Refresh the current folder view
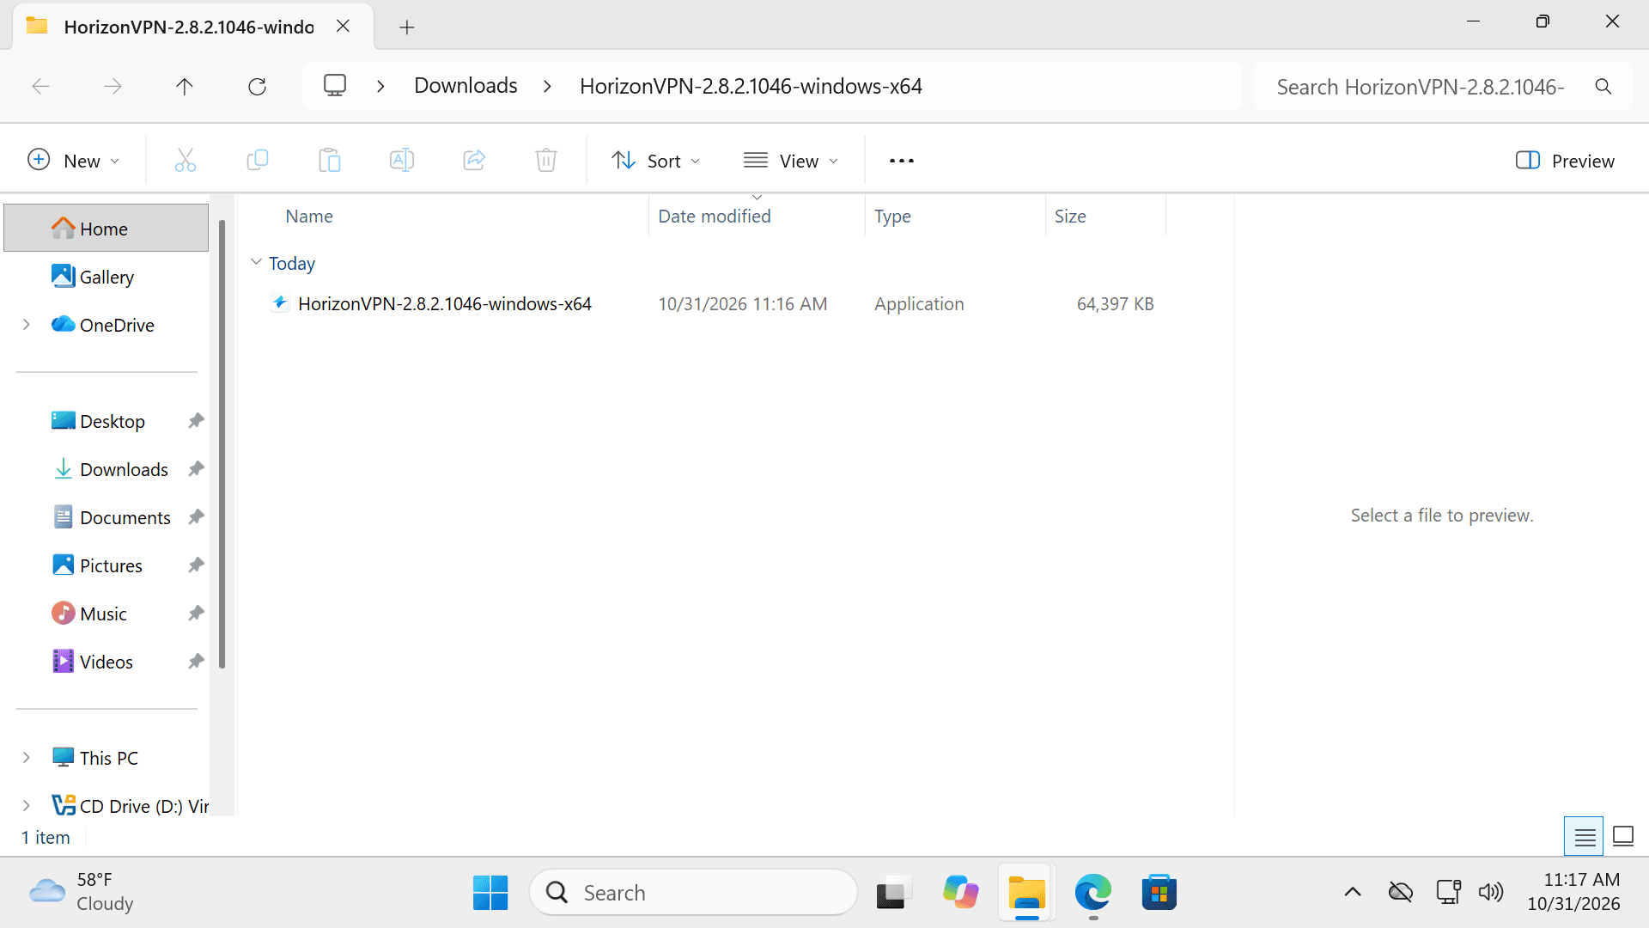 (257, 86)
